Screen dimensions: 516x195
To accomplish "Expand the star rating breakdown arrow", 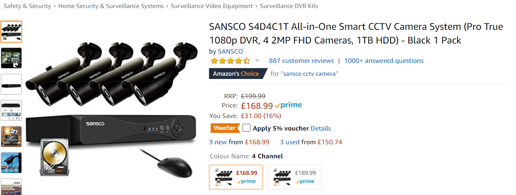I will 257,61.
